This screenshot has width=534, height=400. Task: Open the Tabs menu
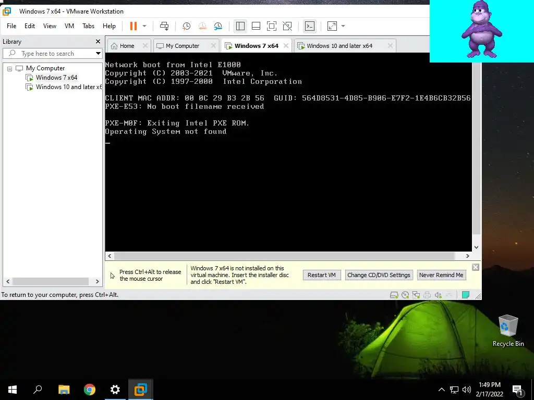click(88, 26)
